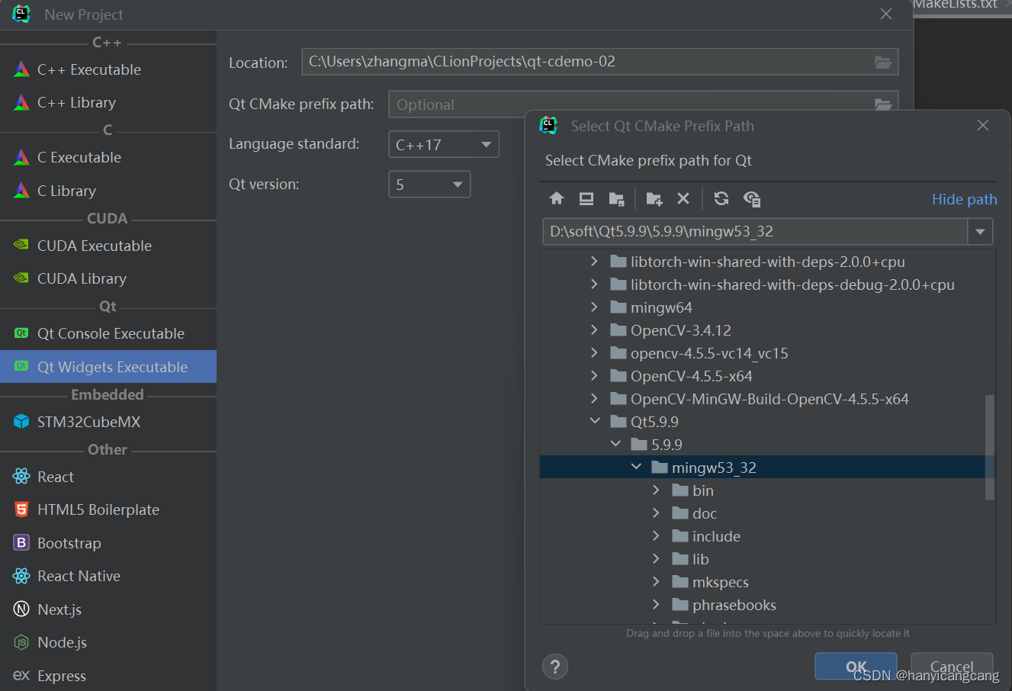Expand the OpenCV-3.4.12 folder

(x=595, y=329)
